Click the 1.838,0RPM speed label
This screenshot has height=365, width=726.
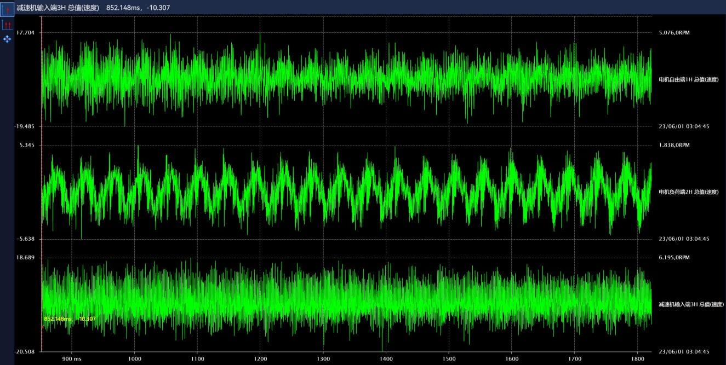coord(674,145)
